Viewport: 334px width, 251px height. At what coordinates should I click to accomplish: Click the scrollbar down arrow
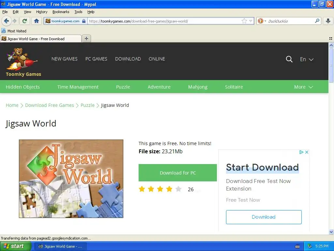(331, 232)
